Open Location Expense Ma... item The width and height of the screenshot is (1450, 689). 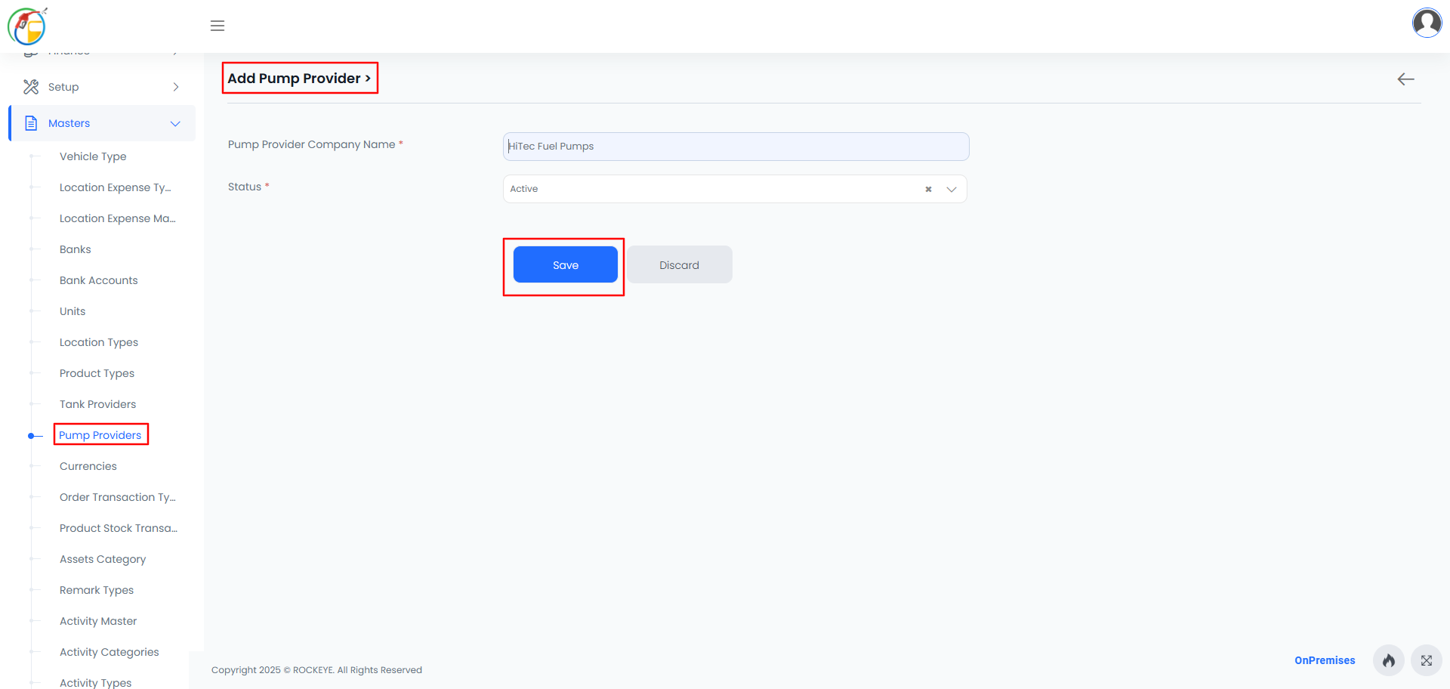coord(118,218)
